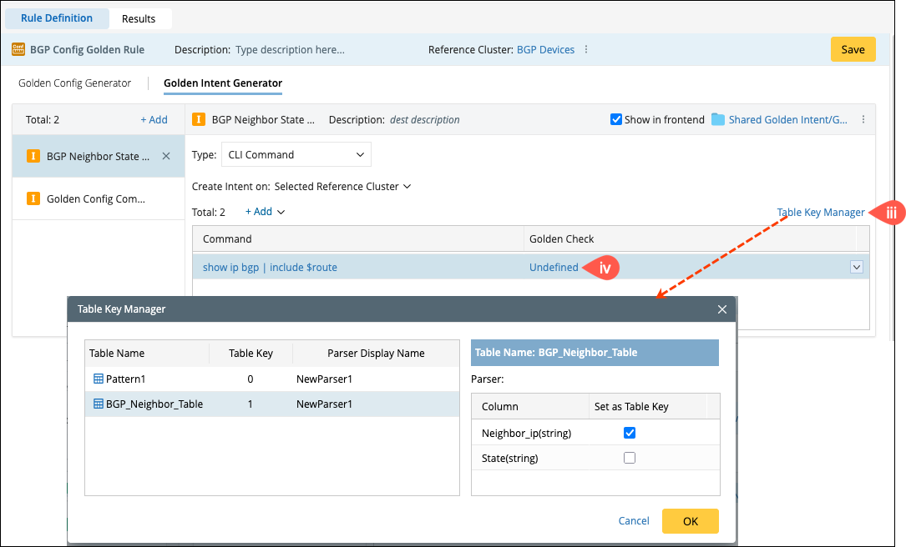Close the Table Key Manager dialog
This screenshot has height=547, width=906.
click(x=722, y=309)
